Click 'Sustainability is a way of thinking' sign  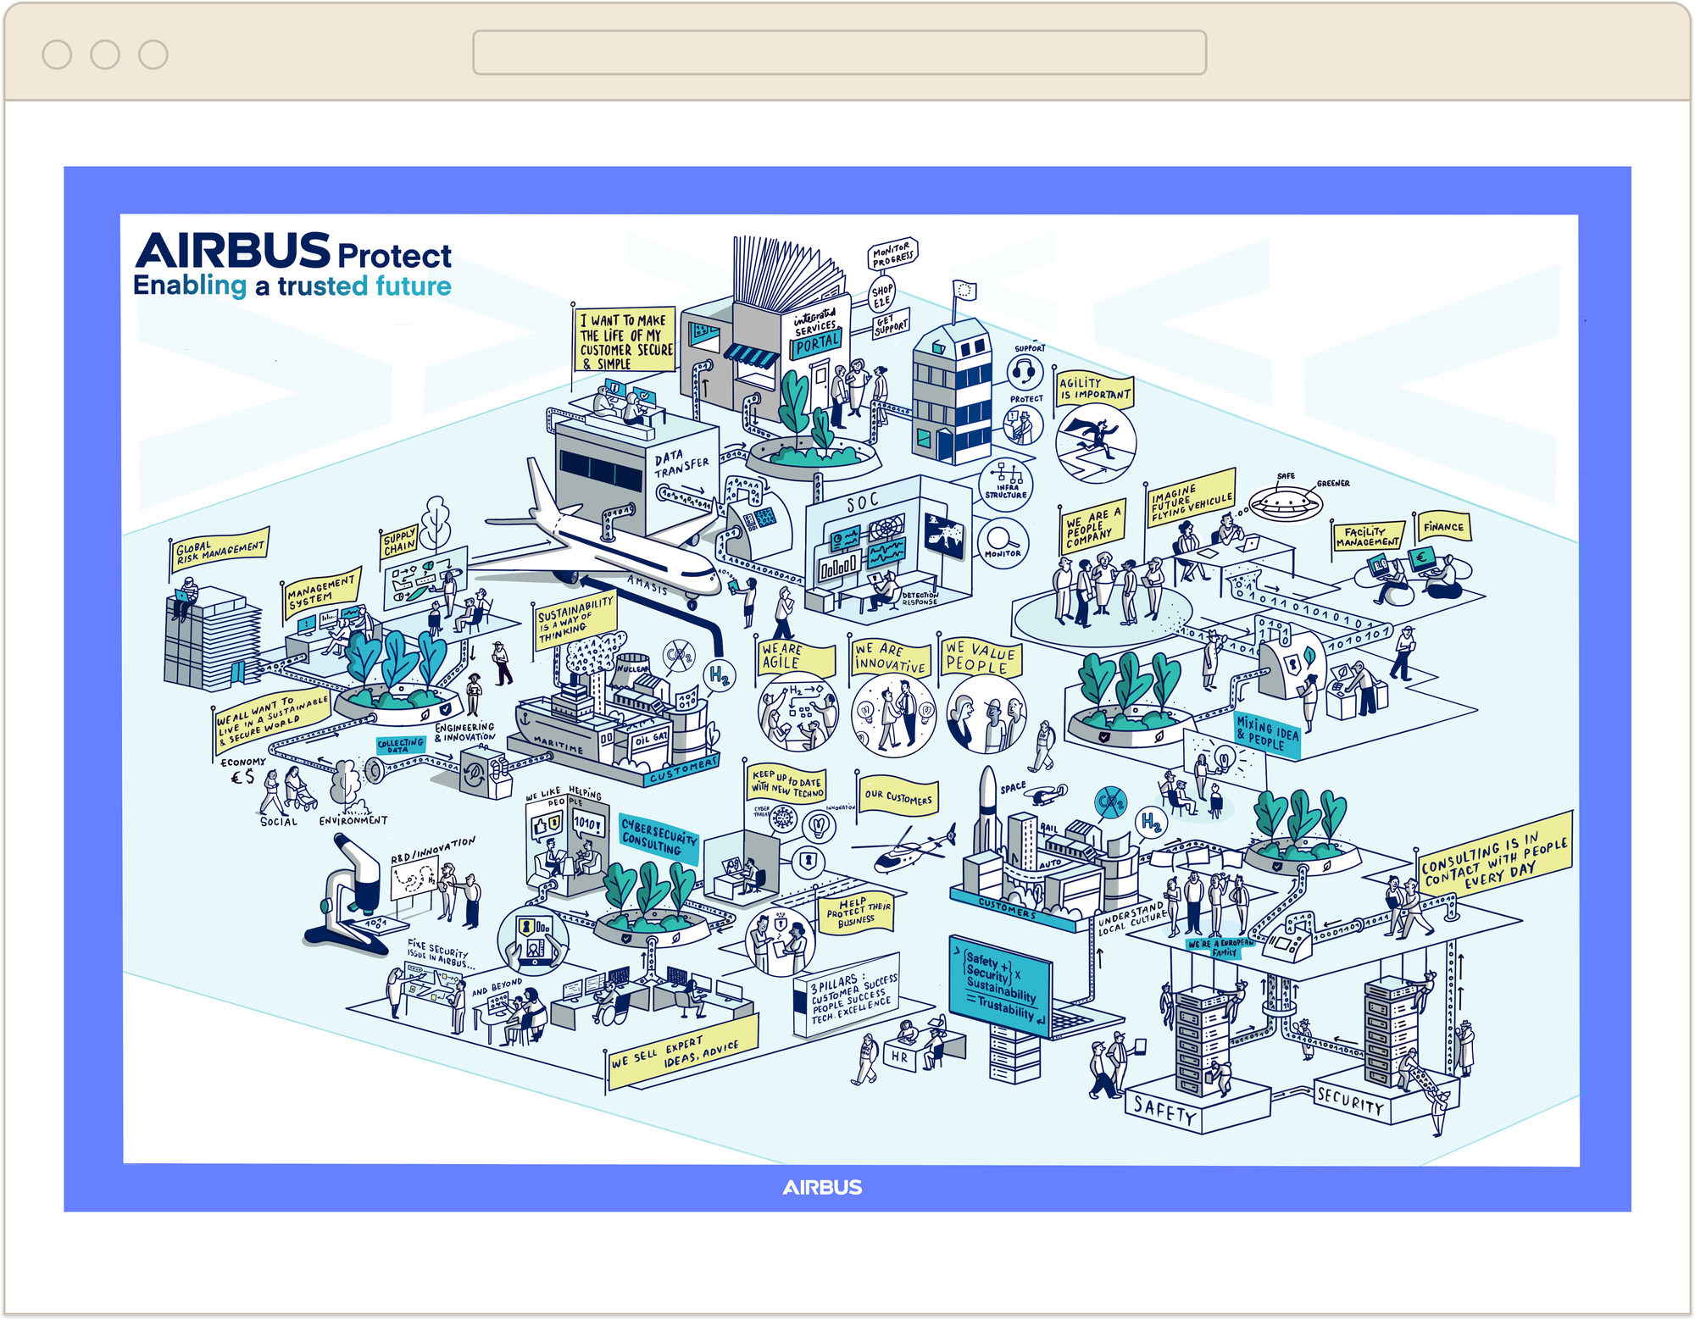575,621
